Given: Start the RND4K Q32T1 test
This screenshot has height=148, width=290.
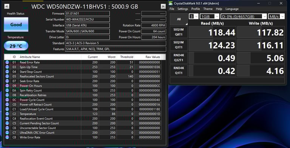Looking at the screenshot, I should click(x=179, y=58).
